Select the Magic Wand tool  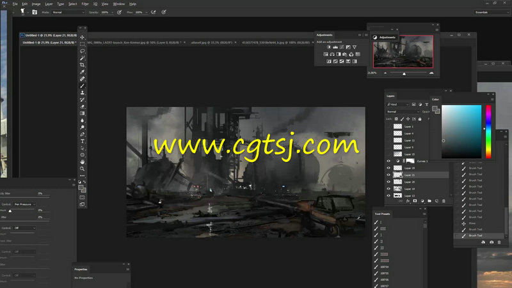(83, 58)
